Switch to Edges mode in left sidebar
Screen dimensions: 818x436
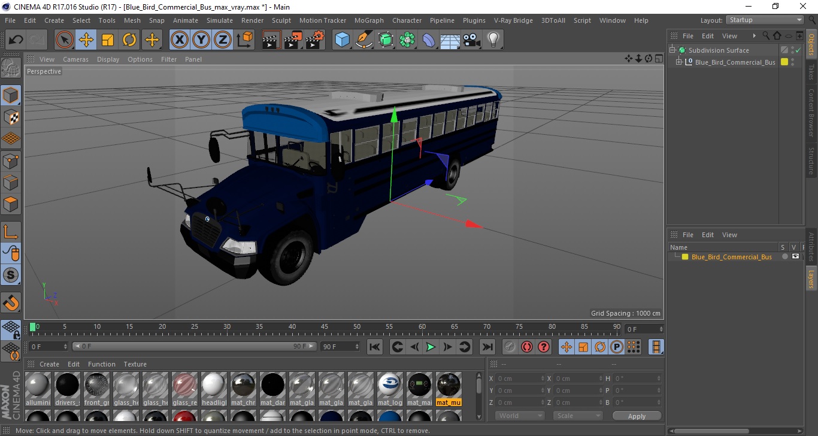(11, 182)
